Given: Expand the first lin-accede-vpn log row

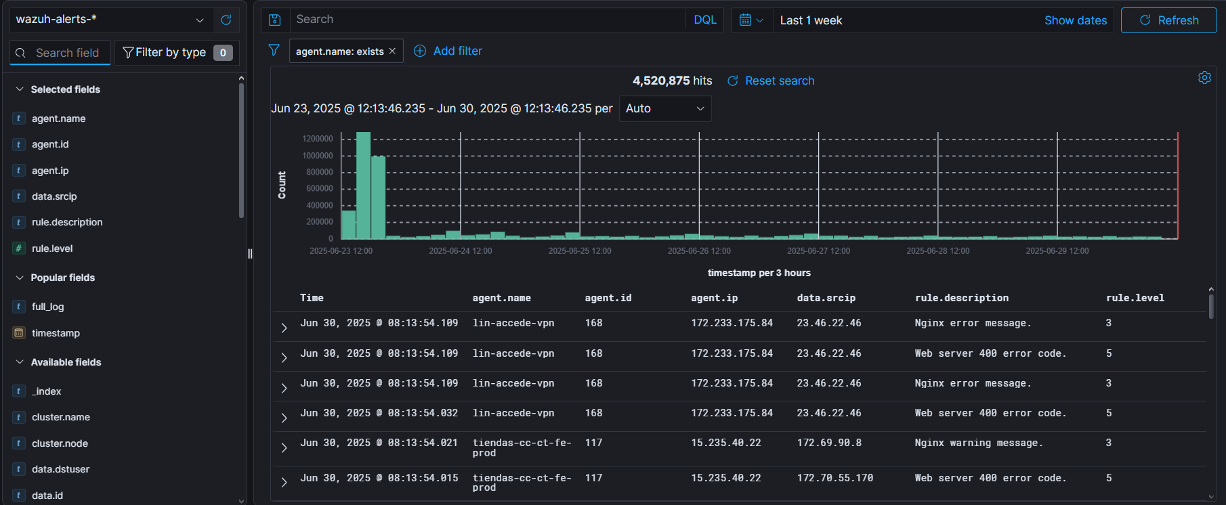Looking at the screenshot, I should [x=284, y=328].
